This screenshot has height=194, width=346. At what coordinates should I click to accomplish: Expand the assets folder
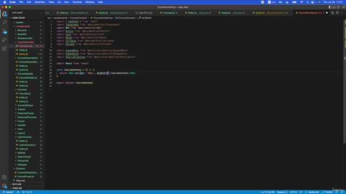(x=19, y=23)
